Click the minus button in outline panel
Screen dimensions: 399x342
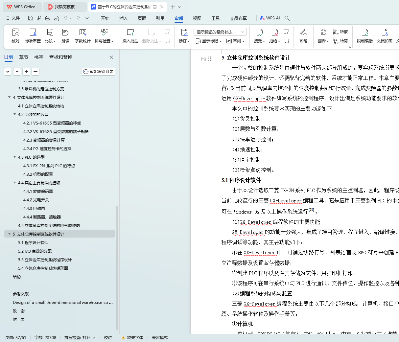35,71
